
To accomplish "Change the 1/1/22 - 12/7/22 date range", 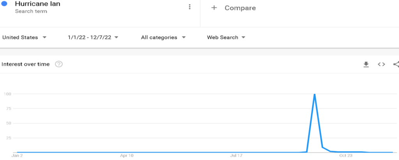I will point(93,37).
